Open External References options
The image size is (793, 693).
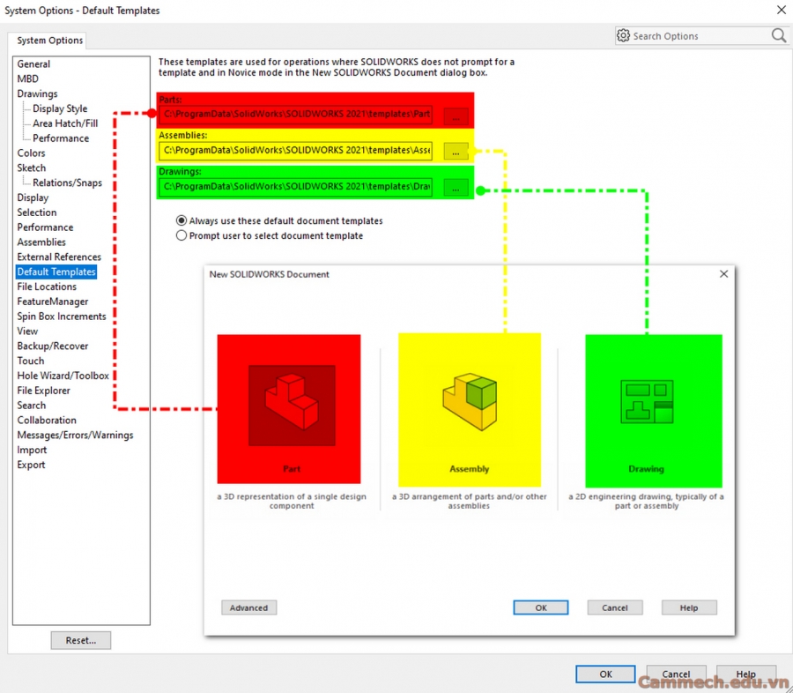pyautogui.click(x=59, y=257)
